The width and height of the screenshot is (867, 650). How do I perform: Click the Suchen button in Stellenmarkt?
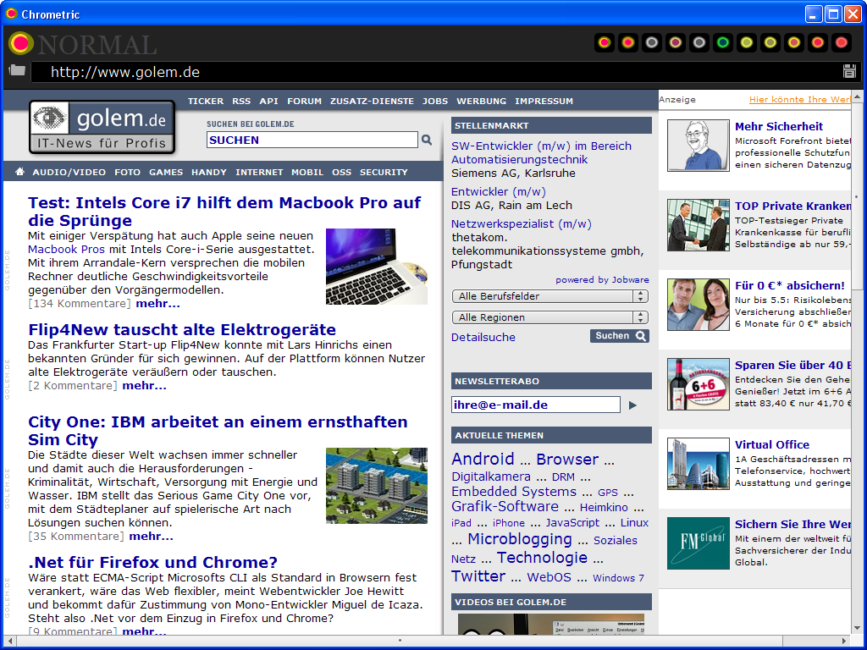[620, 336]
